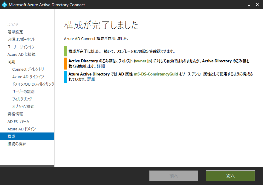The image size is (263, 185).
Task: Click the Azure AD Connect title bar logo
Action: (x=4, y=4)
